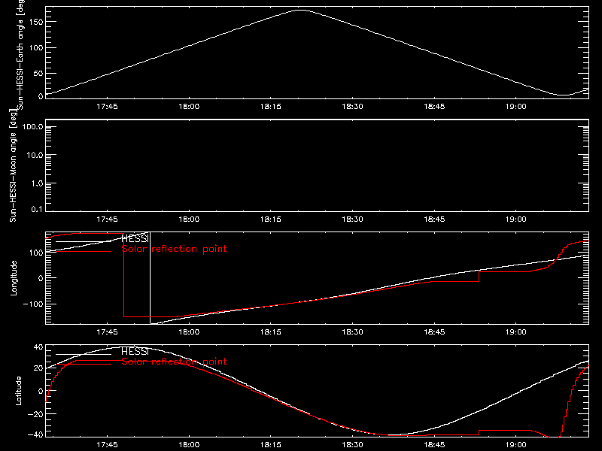Click the '0.1' tick on Moon angle axis
Image resolution: width=602 pixels, height=451 pixels.
click(37, 210)
